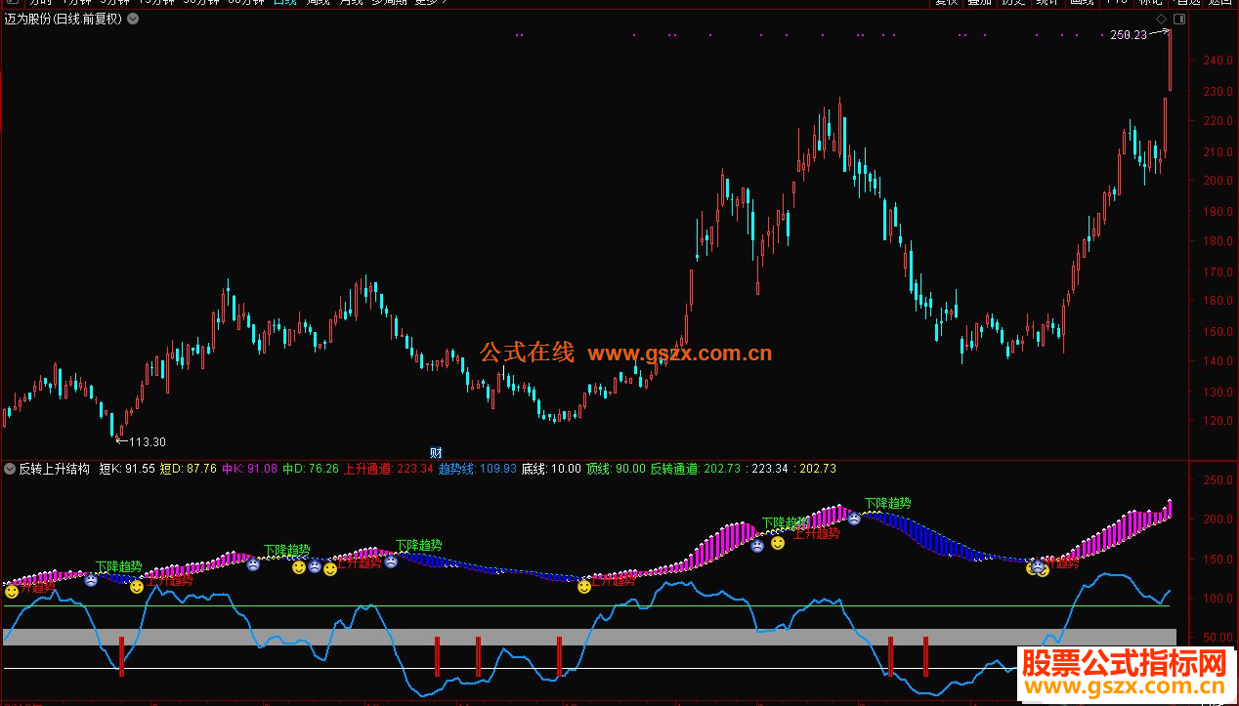Click the 趋势线: 109.93 readout

[x=477, y=469]
